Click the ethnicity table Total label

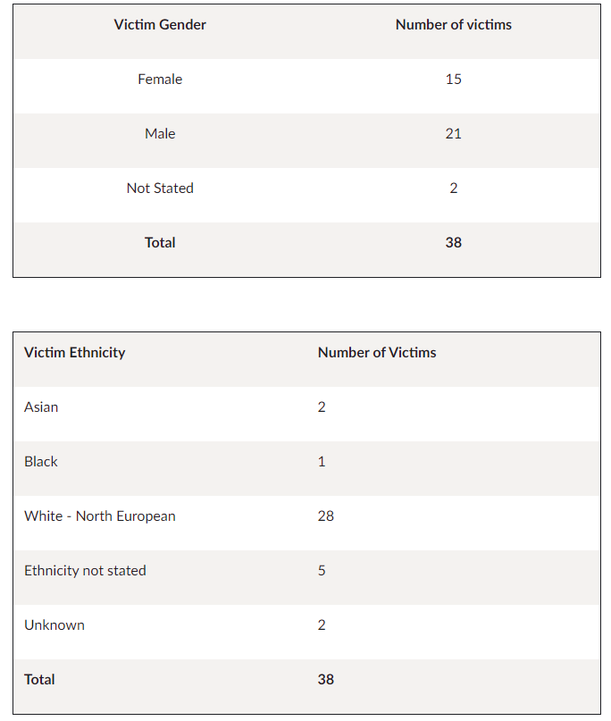tap(39, 680)
